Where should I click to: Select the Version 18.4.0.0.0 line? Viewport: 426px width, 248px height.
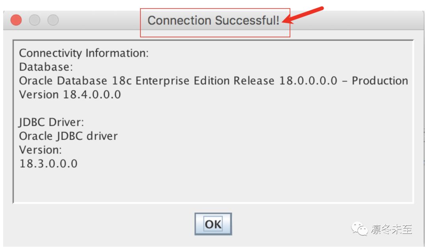[x=70, y=94]
